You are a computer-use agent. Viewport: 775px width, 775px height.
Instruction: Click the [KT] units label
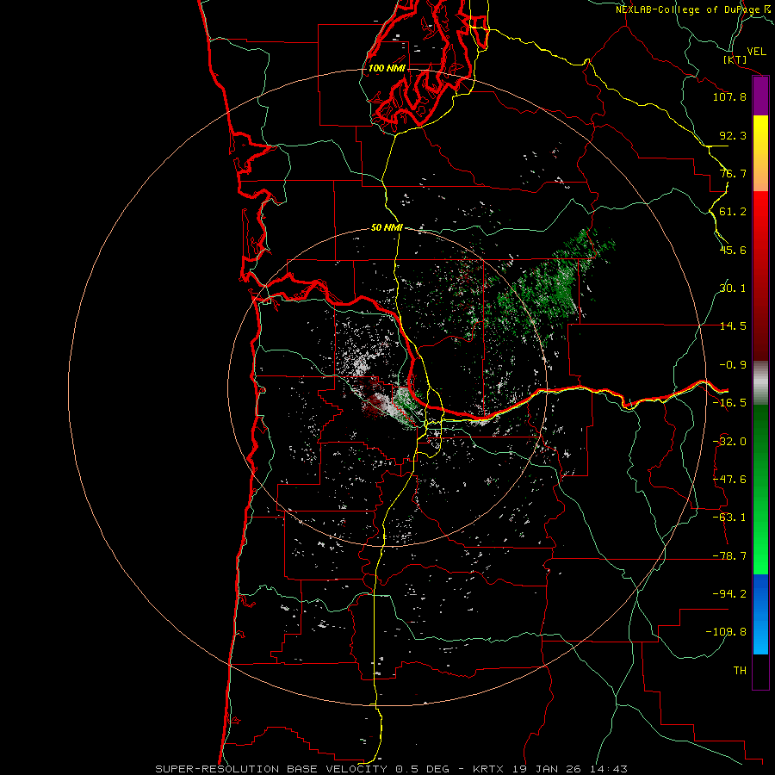735,59
